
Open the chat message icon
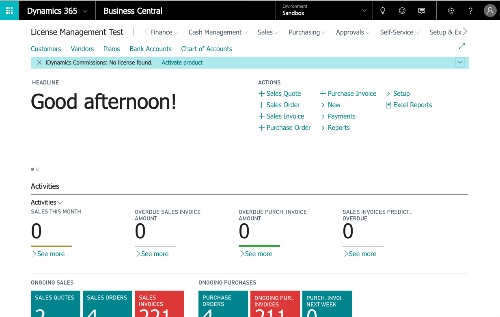tap(422, 11)
